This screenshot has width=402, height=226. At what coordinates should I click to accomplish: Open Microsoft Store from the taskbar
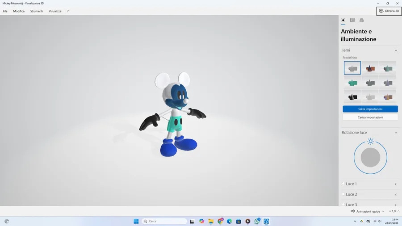pyautogui.click(x=239, y=221)
